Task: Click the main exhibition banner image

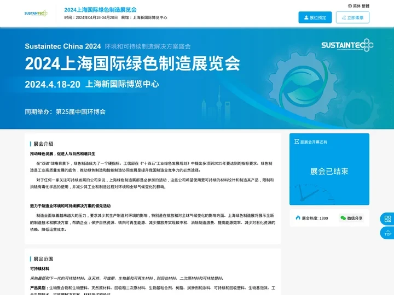Action: [x=197, y=78]
